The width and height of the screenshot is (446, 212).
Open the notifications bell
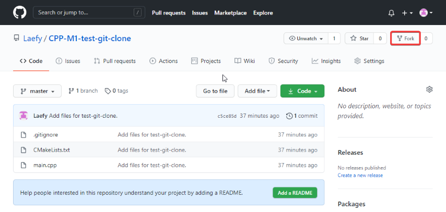[391, 13]
